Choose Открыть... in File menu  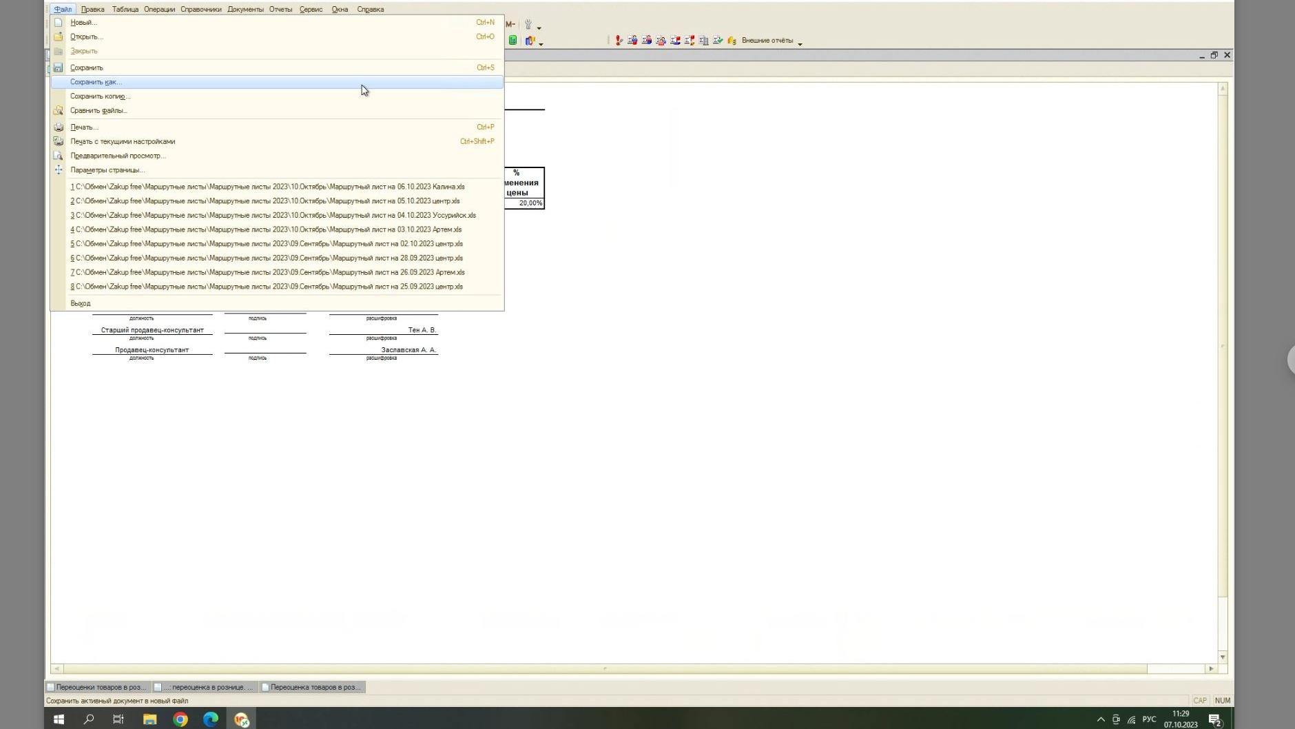(x=277, y=37)
